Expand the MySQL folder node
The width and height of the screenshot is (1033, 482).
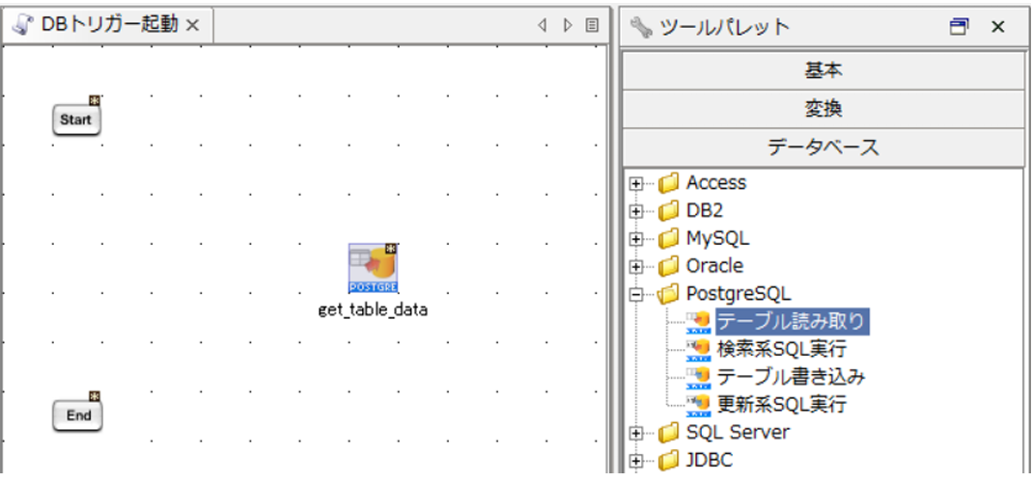pyautogui.click(x=636, y=239)
